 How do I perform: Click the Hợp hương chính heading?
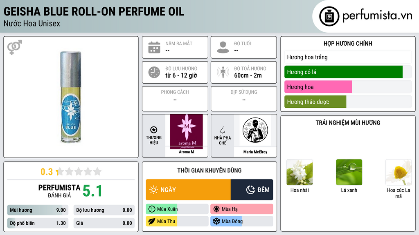pyautogui.click(x=348, y=43)
